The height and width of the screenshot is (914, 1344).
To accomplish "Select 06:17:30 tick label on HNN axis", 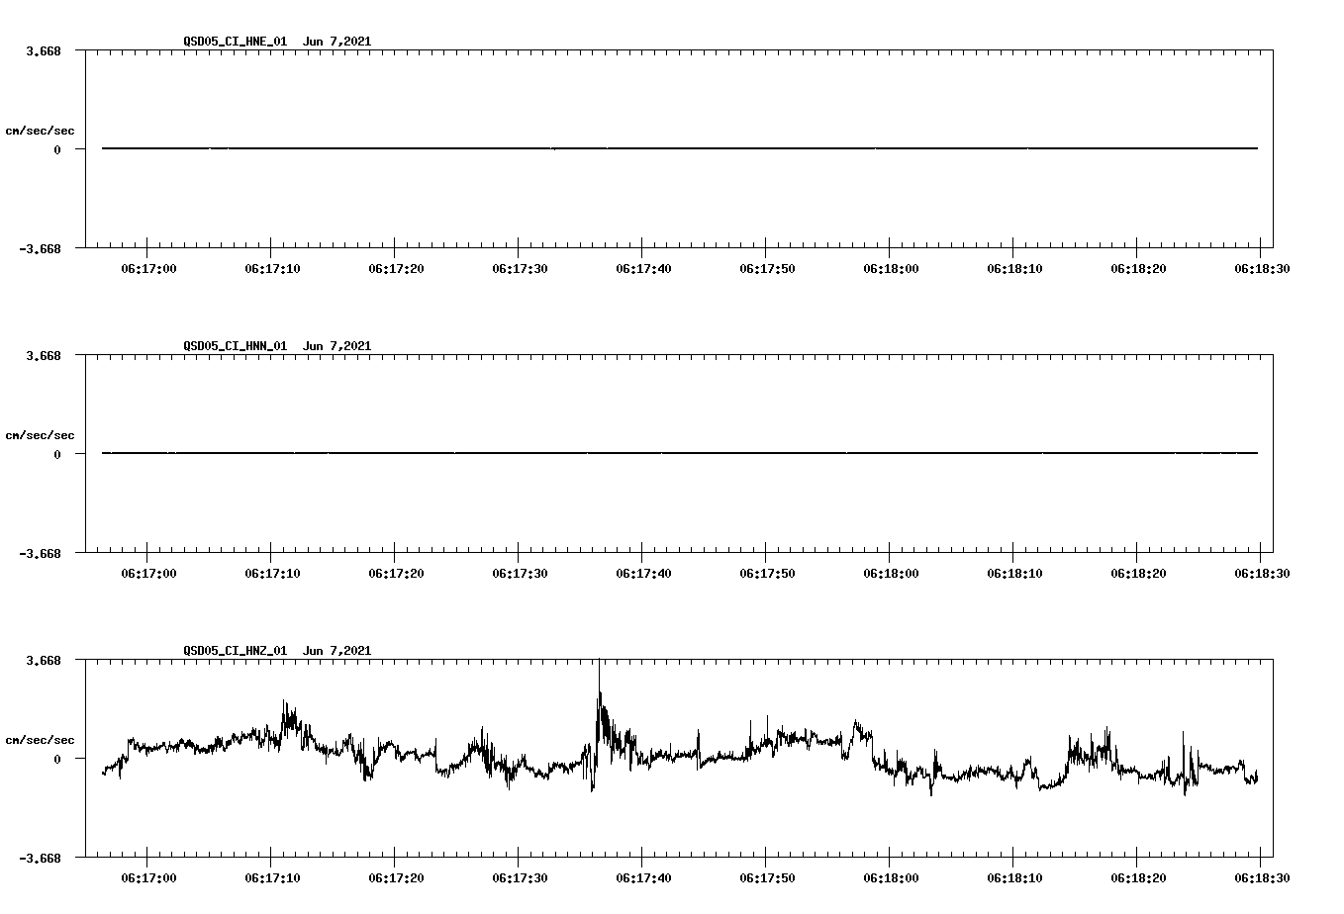I will click(520, 573).
